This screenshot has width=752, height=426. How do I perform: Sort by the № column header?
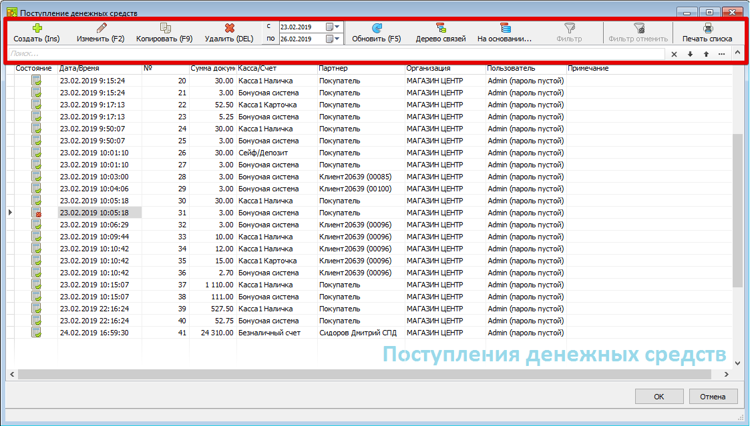166,69
